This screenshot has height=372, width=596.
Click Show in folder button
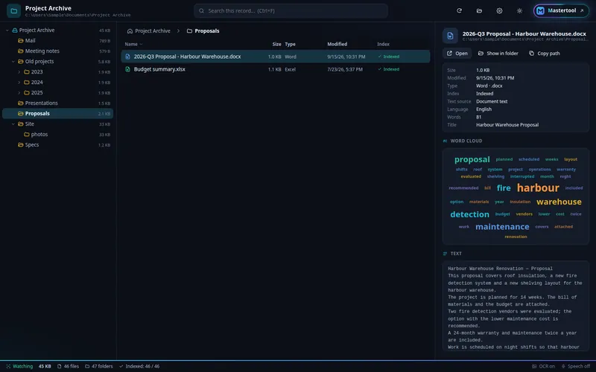point(498,54)
